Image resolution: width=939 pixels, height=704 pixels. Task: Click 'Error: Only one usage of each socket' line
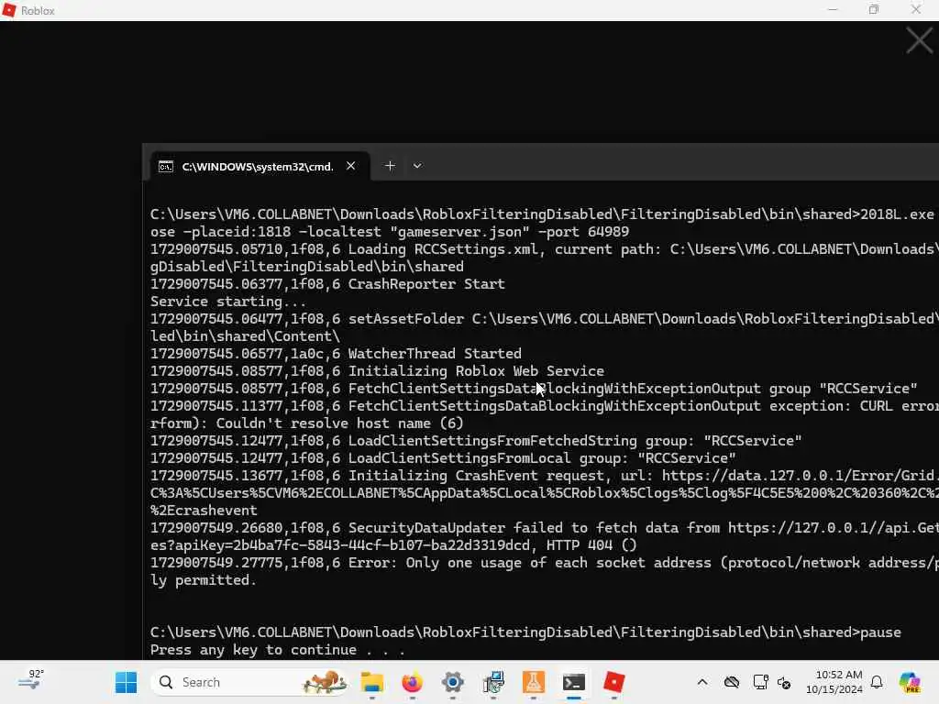pyautogui.click(x=545, y=562)
